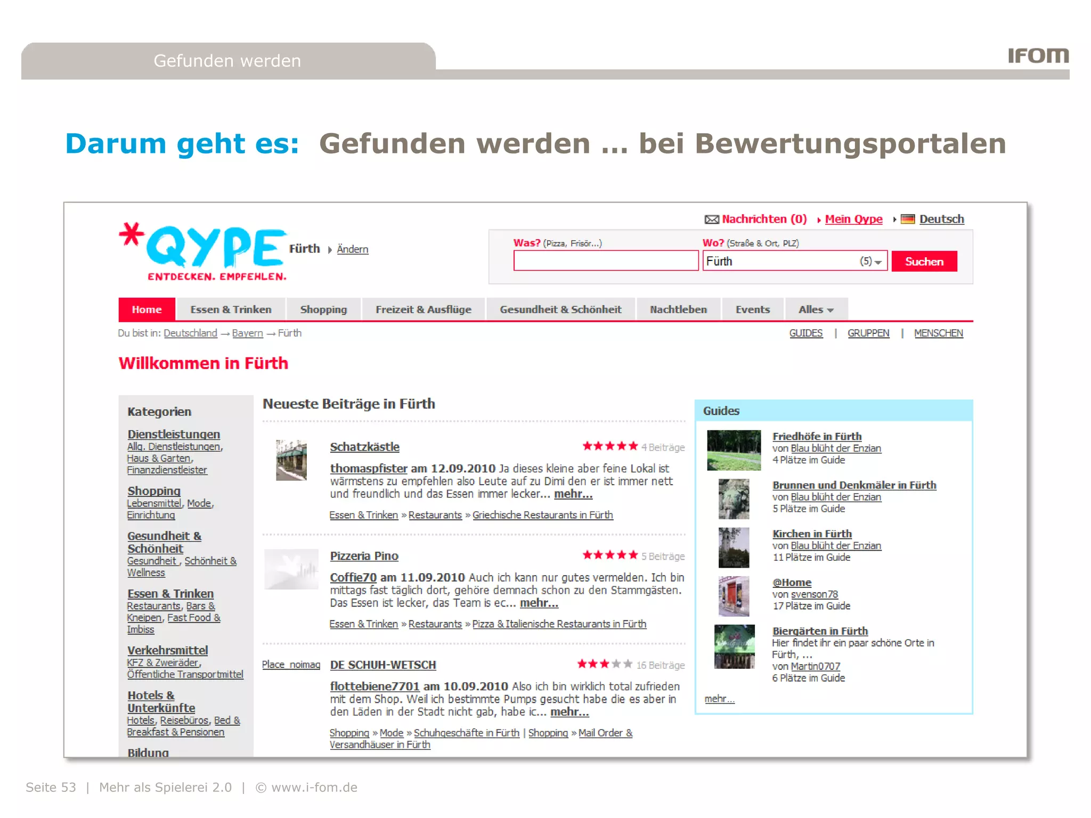Click the Biergärten in Fürth guide thumbnail
The image size is (1091, 818).
735,647
